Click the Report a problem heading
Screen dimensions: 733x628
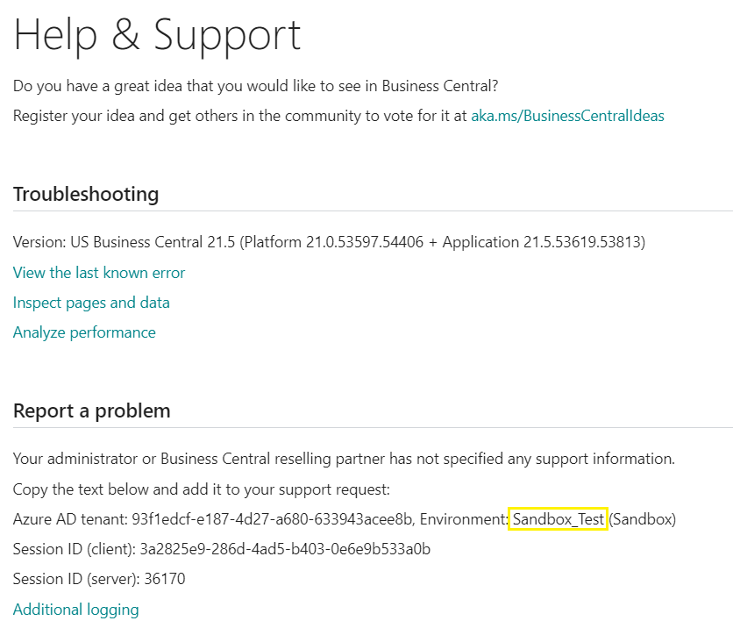click(91, 410)
